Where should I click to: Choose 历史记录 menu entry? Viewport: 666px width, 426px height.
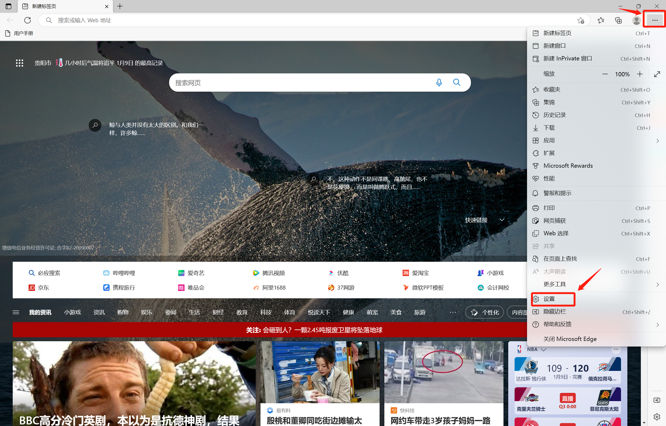(x=555, y=115)
